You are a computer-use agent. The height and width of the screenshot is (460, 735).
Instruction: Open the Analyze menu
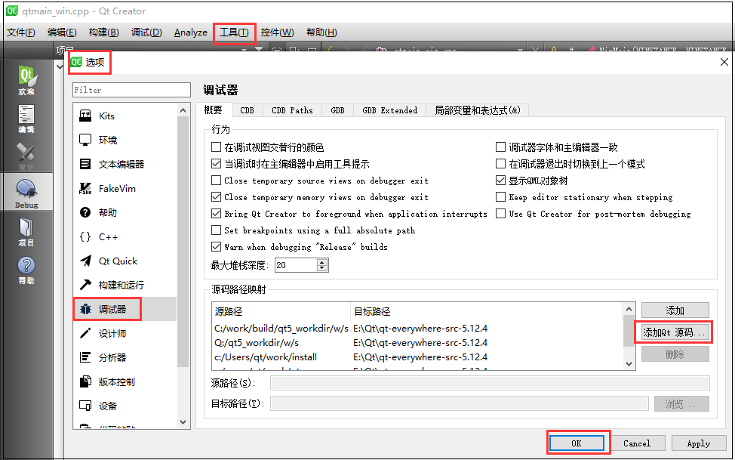[190, 32]
